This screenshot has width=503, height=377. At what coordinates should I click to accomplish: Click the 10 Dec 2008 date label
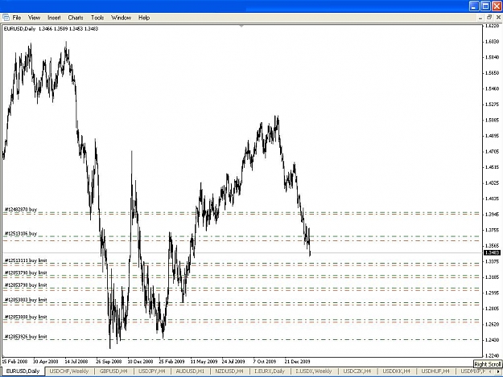[x=140, y=361]
